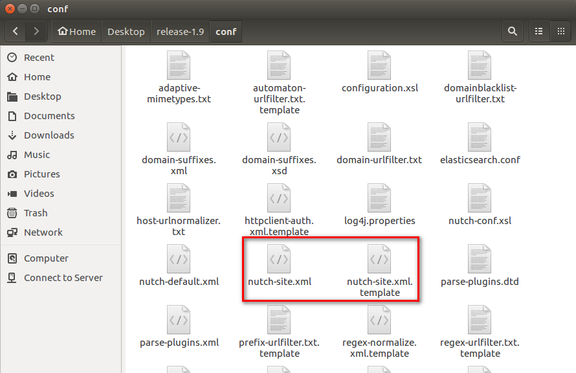Select regex-normalize.xml.template file icon
576x373 pixels.
click(x=379, y=320)
